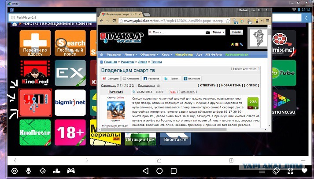Click the ForkPlayer home icon
The image size is (314, 179).
(x=15, y=24)
